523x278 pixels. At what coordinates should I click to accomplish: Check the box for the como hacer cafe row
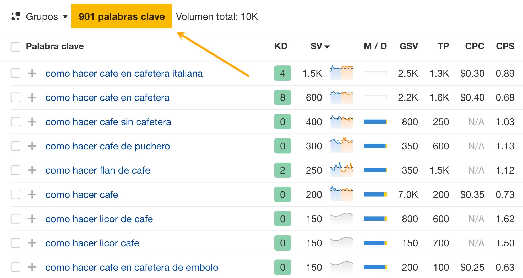(x=15, y=194)
